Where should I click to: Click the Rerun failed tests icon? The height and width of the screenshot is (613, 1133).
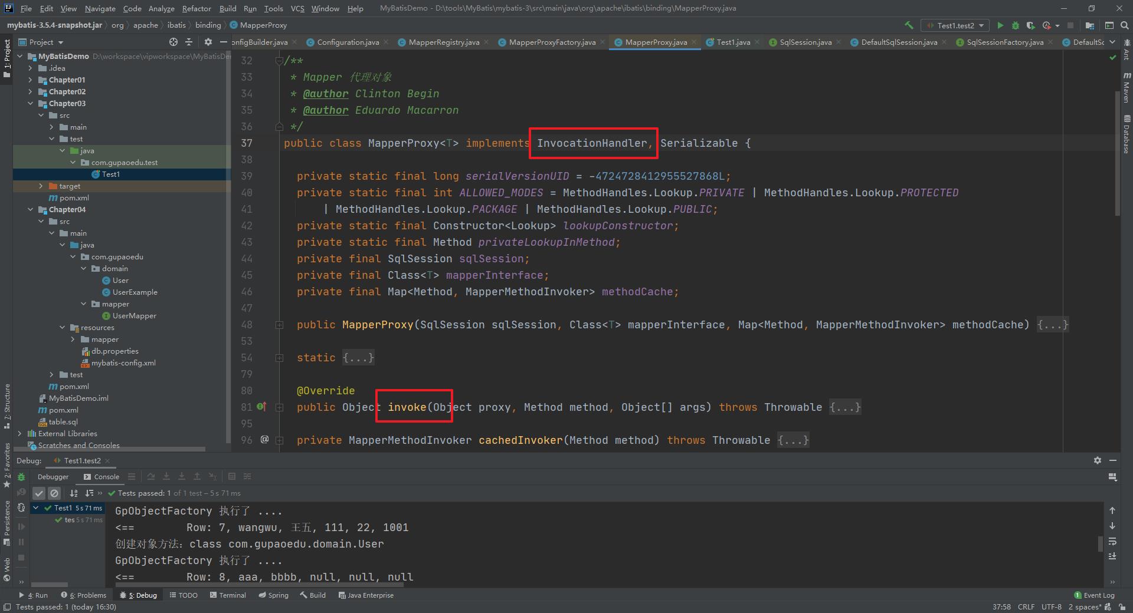point(21,492)
